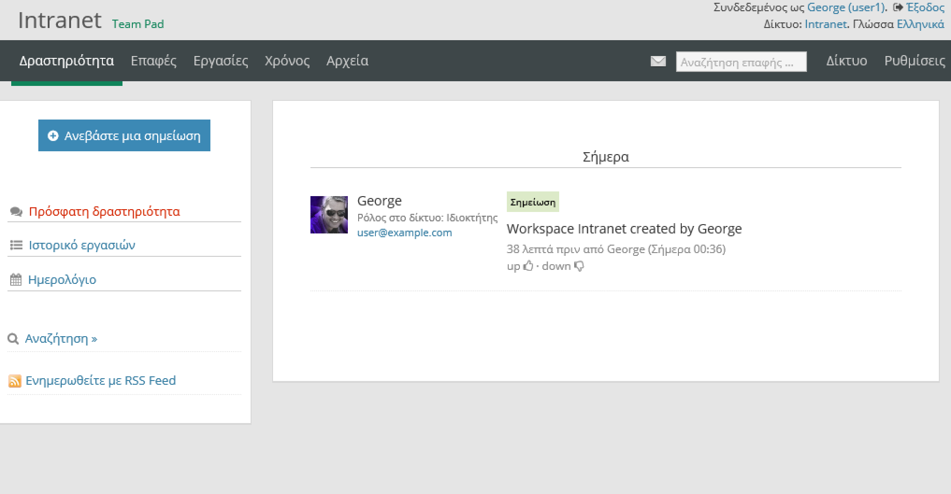This screenshot has width=951, height=494.
Task: Open mail via the envelope icon
Action: (x=658, y=61)
